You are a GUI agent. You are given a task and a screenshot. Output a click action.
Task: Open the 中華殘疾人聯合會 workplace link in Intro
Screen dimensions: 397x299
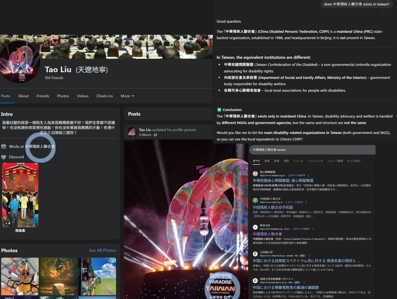pyautogui.click(x=40, y=146)
